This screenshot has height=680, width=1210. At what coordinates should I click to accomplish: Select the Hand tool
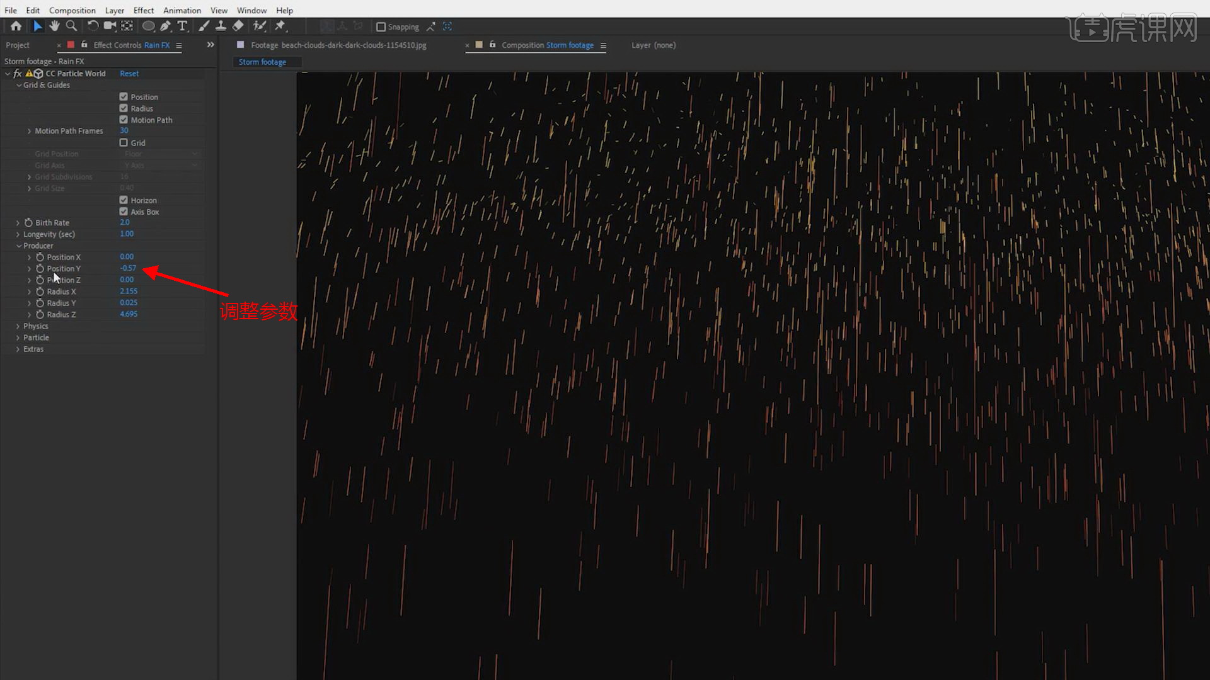(54, 26)
